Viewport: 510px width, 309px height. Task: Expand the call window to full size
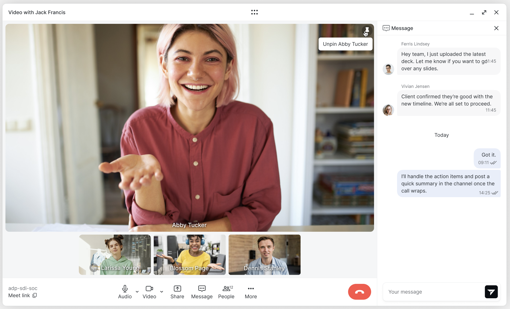484,12
